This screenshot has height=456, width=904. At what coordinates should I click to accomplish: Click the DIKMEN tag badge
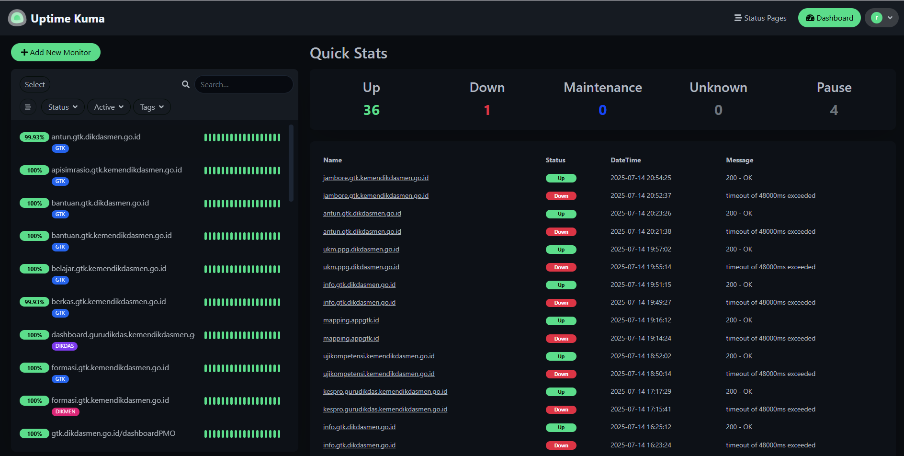pyautogui.click(x=65, y=411)
